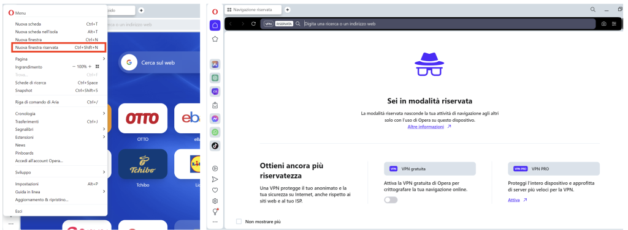Go forward in the private window
The height and width of the screenshot is (230, 628).
[x=242, y=24]
